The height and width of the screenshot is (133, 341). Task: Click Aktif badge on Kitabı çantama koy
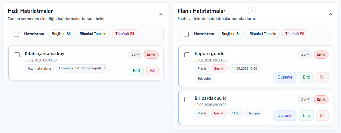(135, 55)
